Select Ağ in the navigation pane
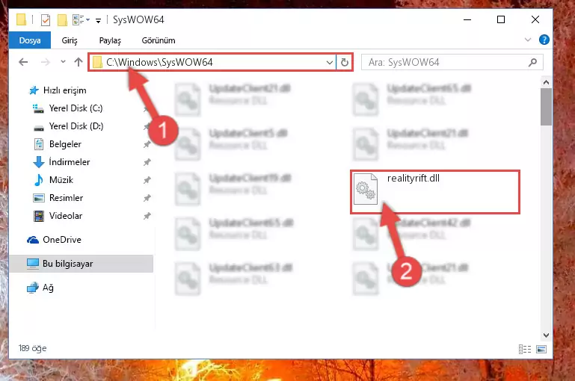Image resolution: width=575 pixels, height=381 pixels. coord(48,288)
